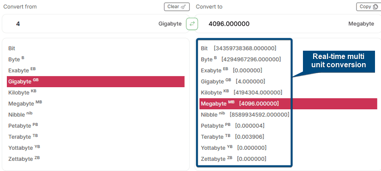Select Exabyte in Convert from list
The image size is (381, 171).
96,71
